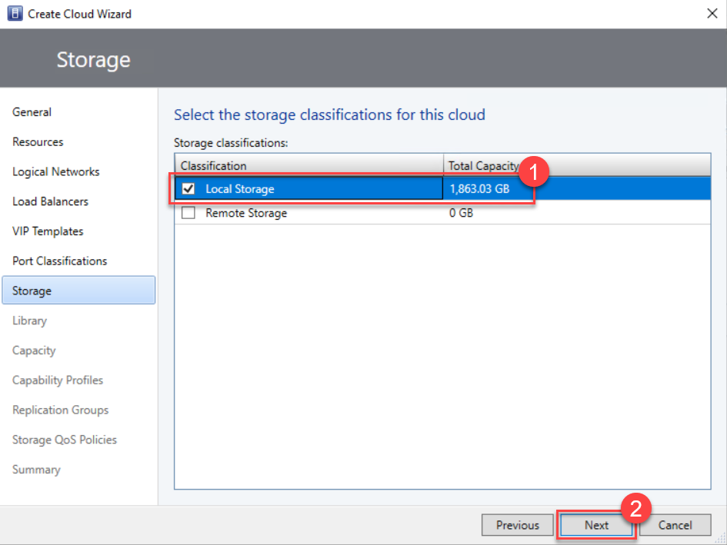Open the Load Balancers page

tap(49, 201)
